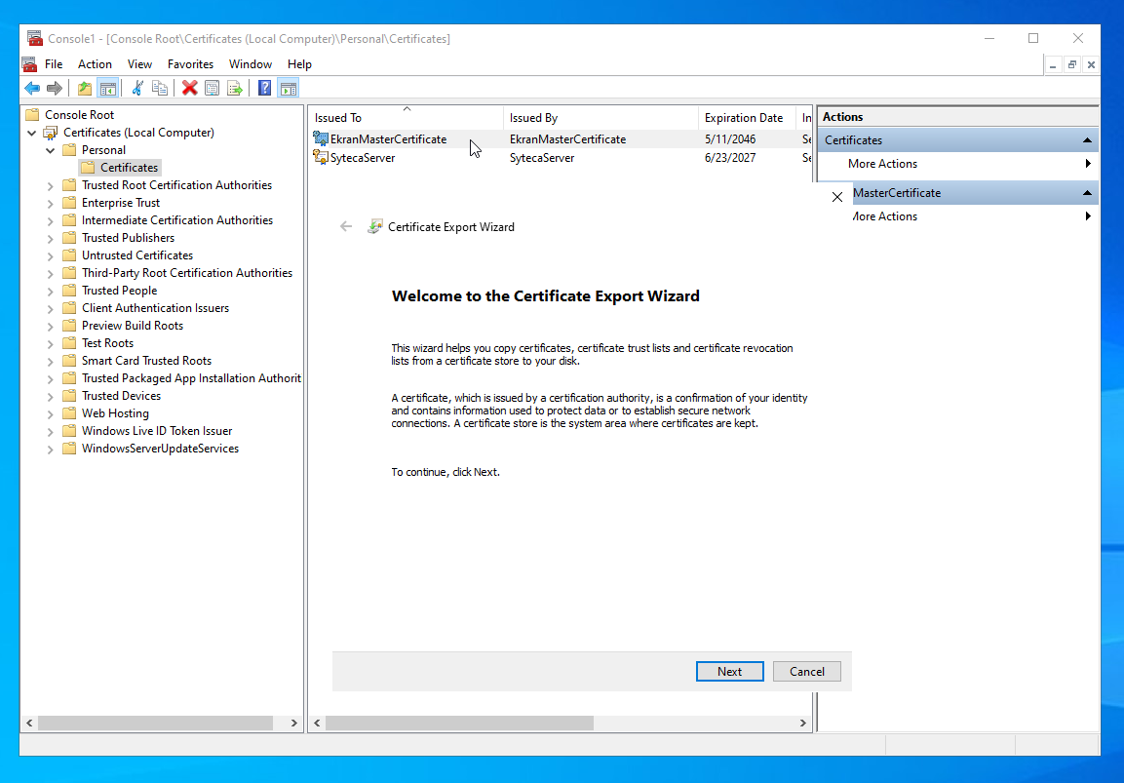Click the Export List toolbar icon
1124x783 pixels.
(234, 88)
